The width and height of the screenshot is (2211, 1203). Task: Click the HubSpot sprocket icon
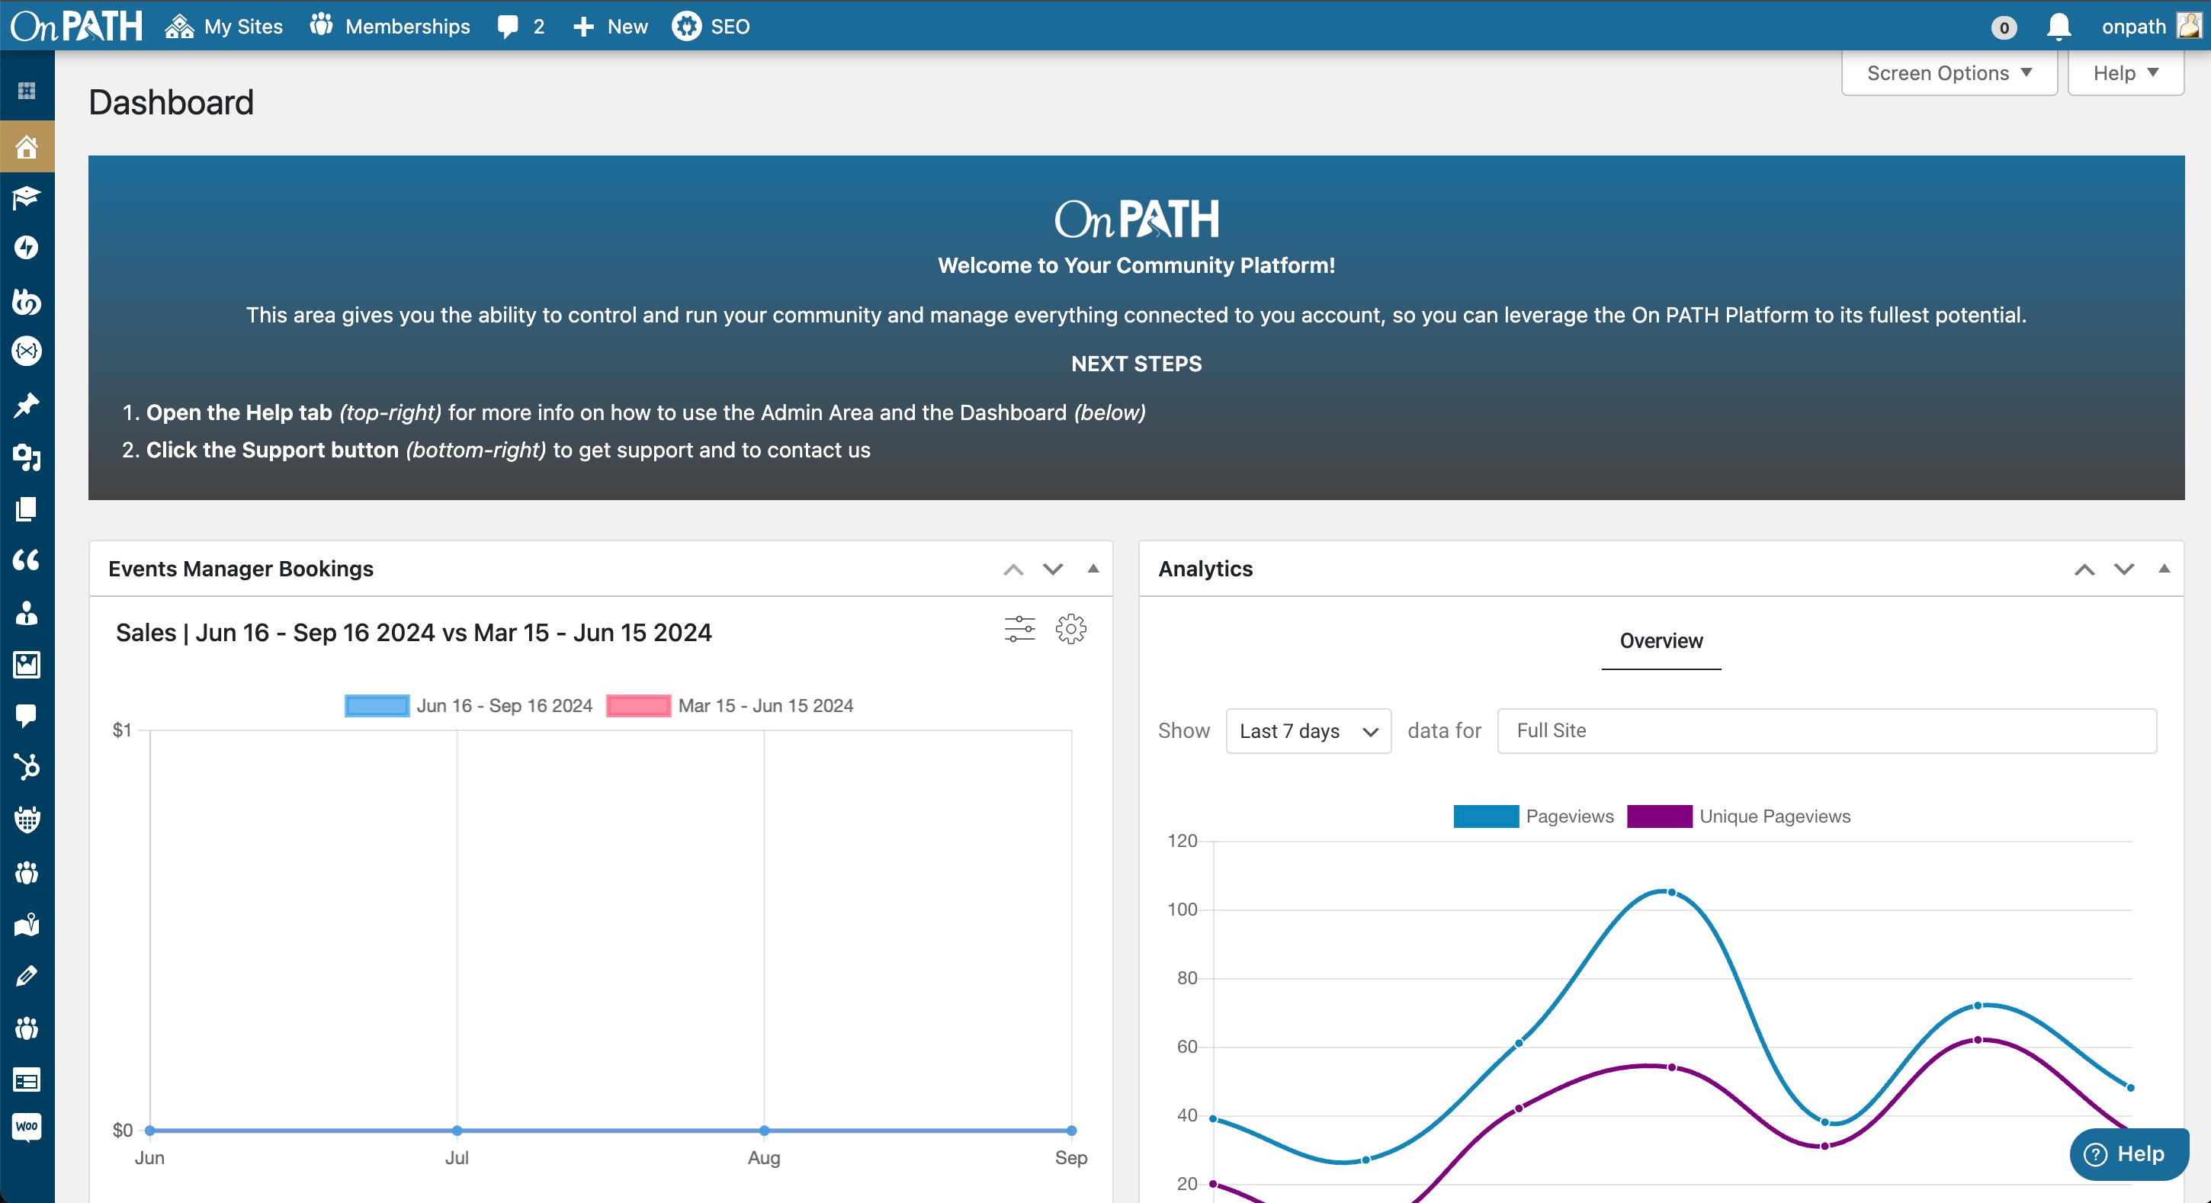coord(27,767)
